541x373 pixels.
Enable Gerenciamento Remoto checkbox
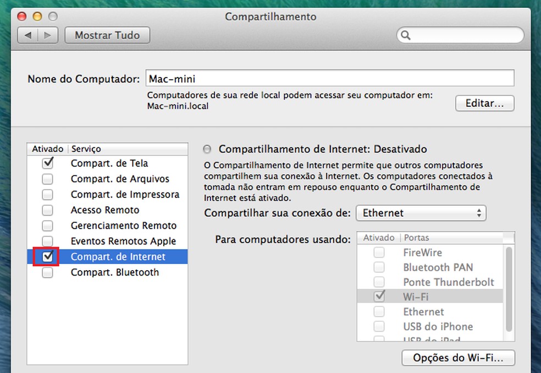[x=48, y=226]
